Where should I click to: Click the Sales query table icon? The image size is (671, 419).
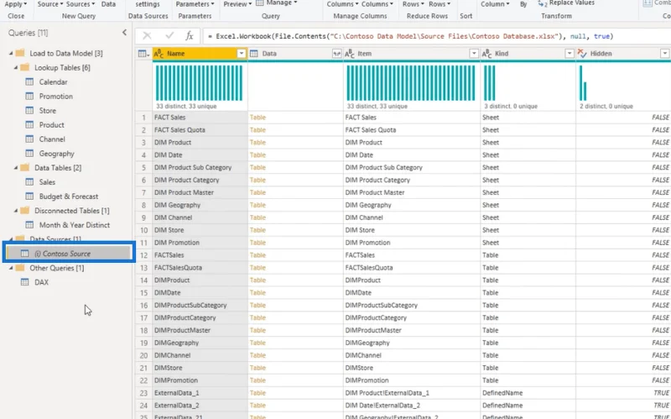click(29, 182)
